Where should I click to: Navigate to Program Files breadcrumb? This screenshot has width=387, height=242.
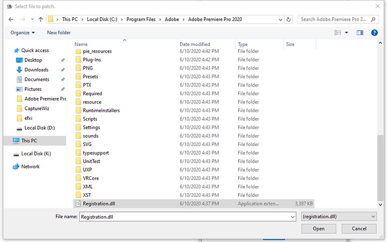141,19
